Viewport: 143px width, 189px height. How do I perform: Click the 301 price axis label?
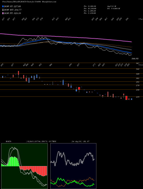(138, 78)
